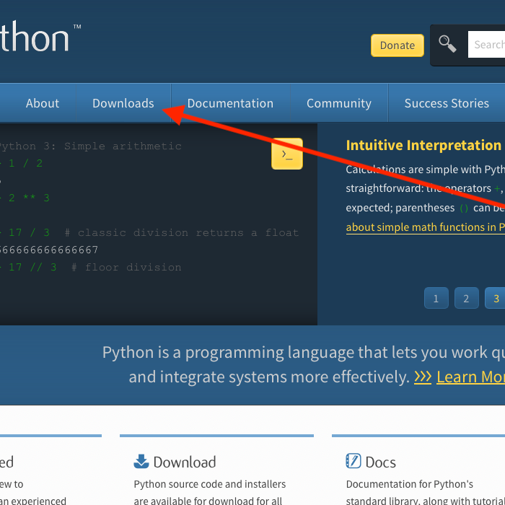
Task: Click the triple chevron before Learn More
Action: (x=423, y=376)
